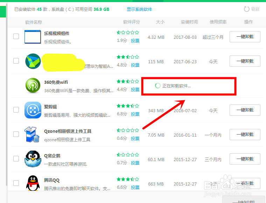The width and height of the screenshot is (266, 203).
Task: Click the 2017-06-23 install date
Action: click(185, 61)
